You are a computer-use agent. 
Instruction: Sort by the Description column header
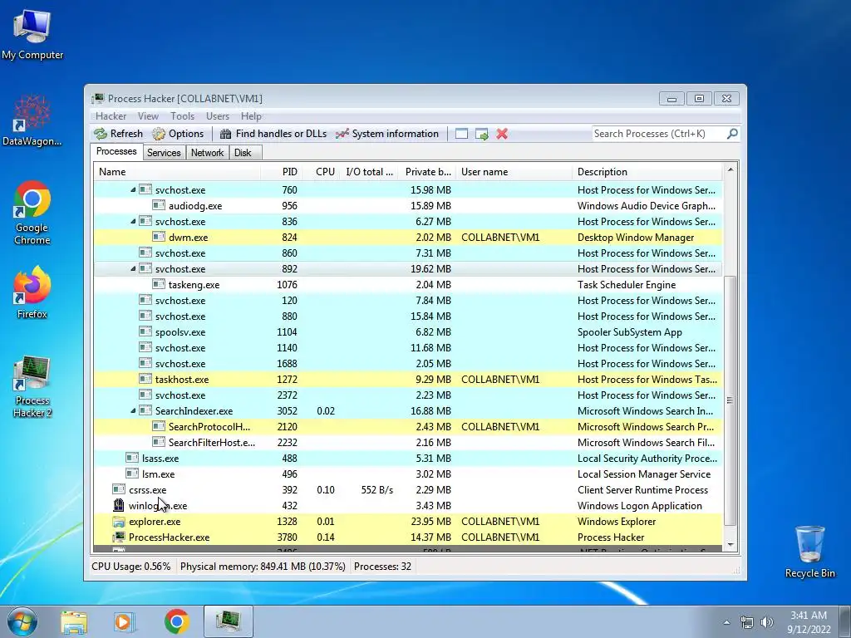point(647,172)
